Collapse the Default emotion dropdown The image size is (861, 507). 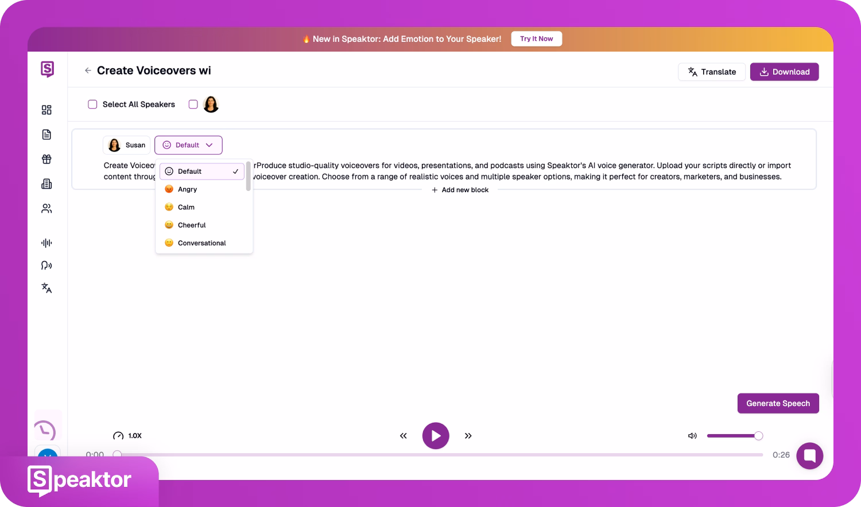tap(188, 145)
